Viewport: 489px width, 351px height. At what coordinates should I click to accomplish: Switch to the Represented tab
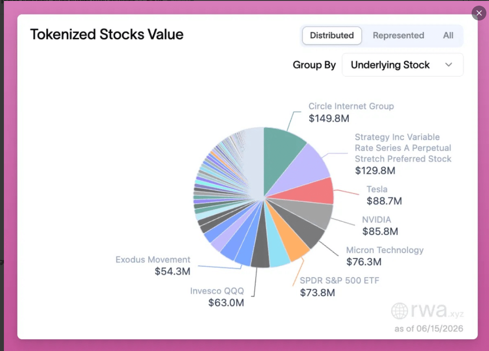click(x=398, y=36)
